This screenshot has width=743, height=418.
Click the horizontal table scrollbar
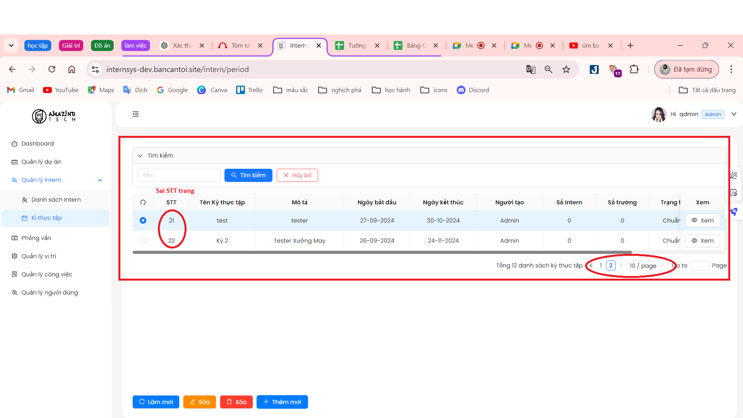pos(382,252)
